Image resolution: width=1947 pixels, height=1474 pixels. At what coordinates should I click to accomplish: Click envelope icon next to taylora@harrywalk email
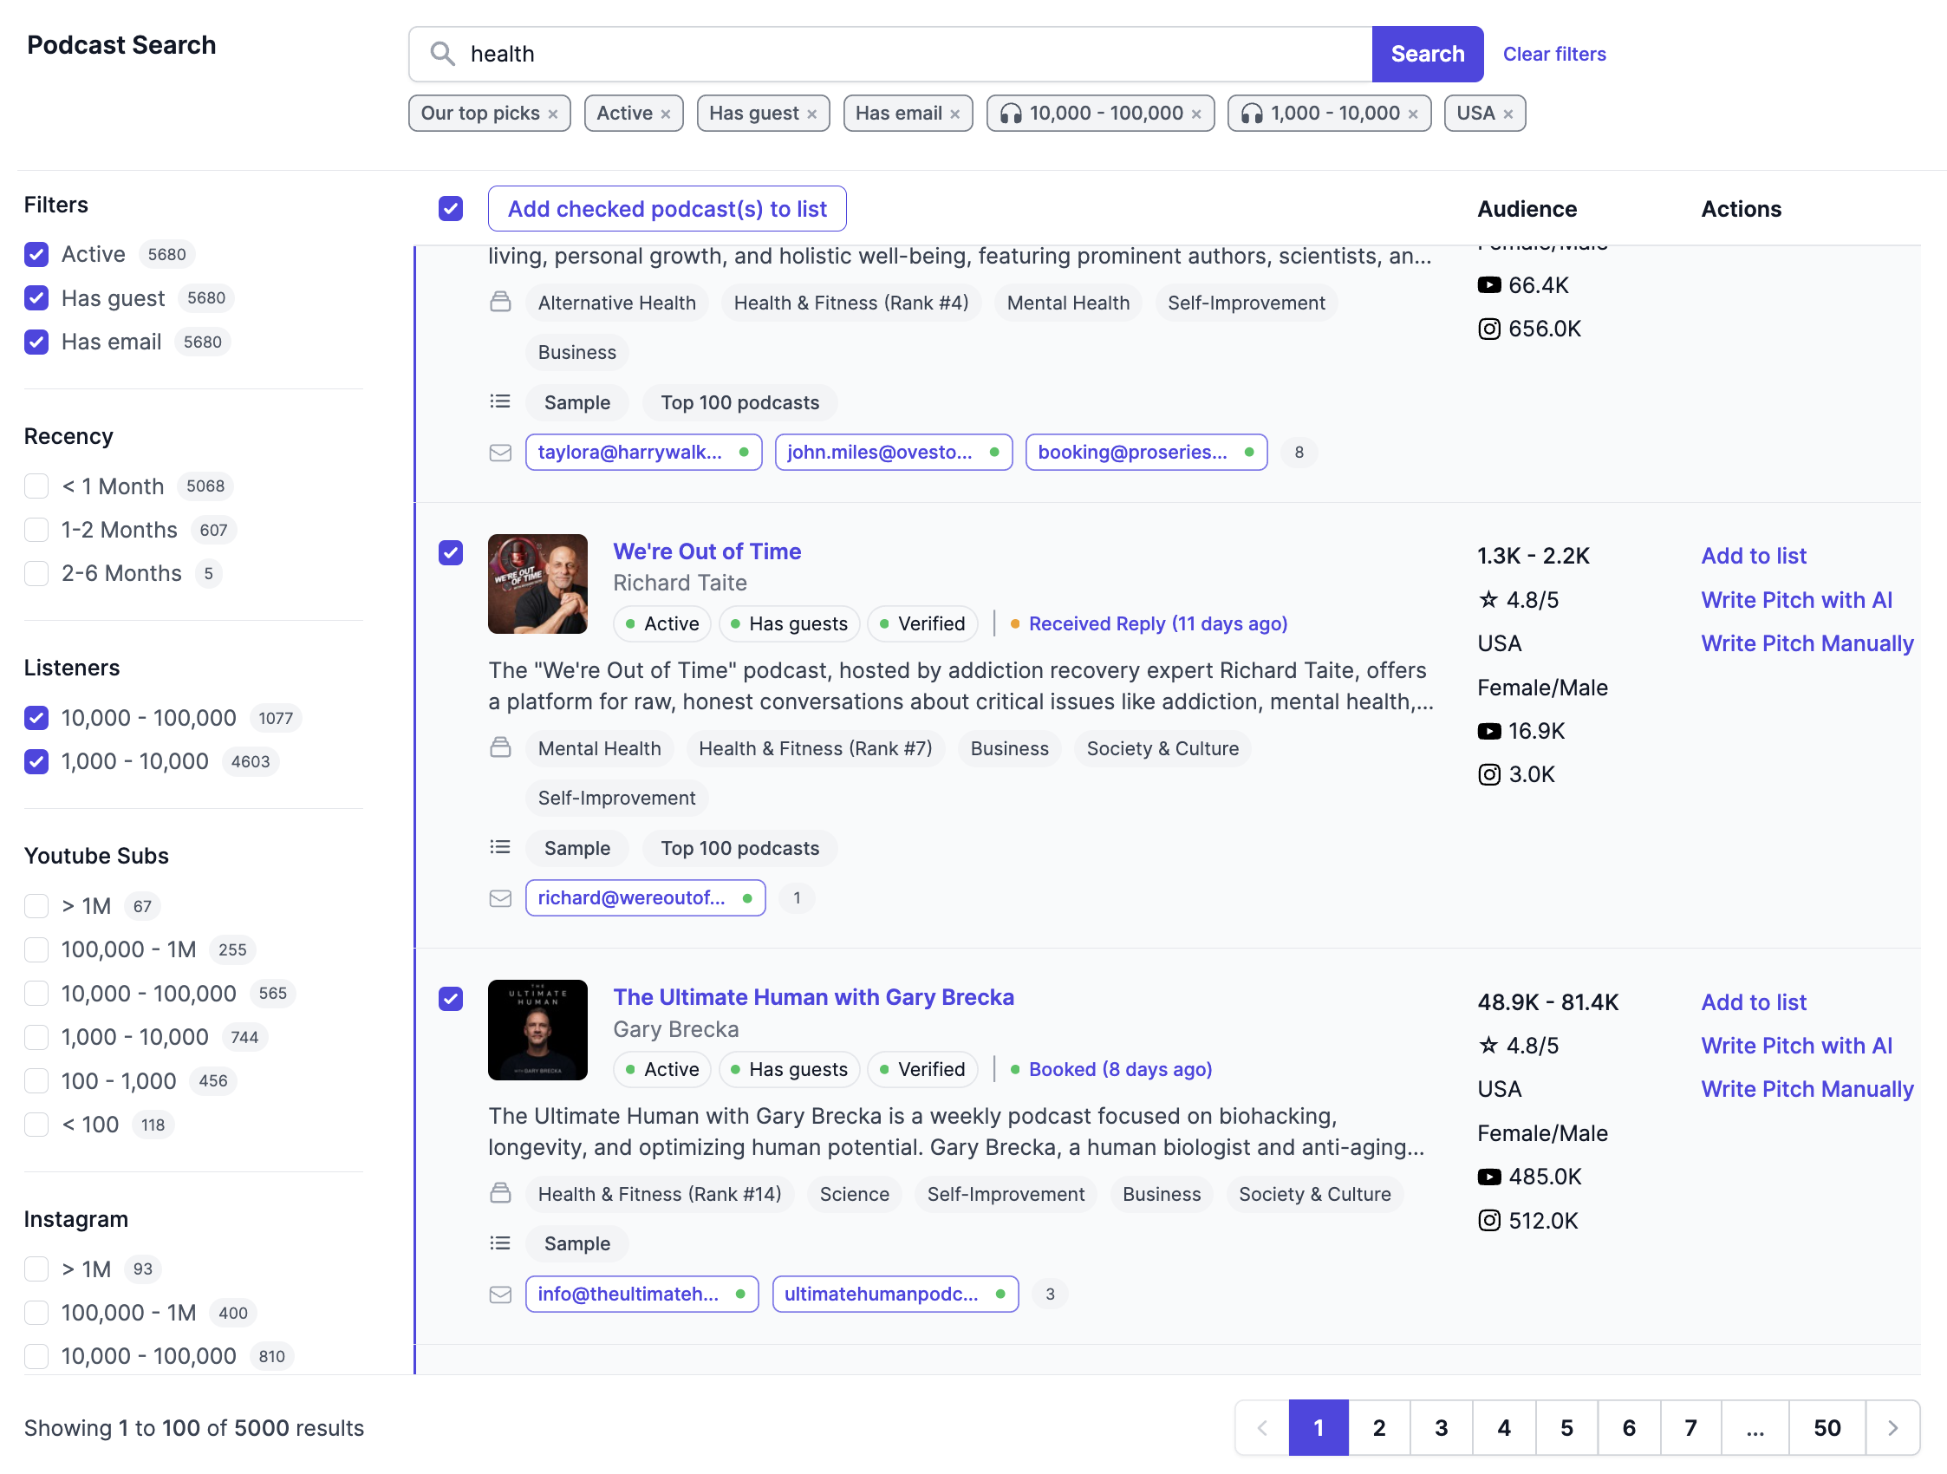tap(500, 453)
